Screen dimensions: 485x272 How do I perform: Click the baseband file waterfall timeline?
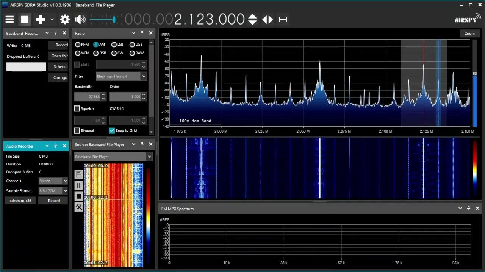pyautogui.click(x=114, y=215)
